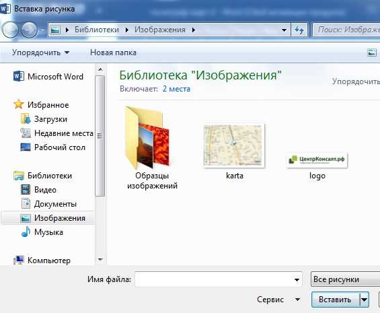Click the Вставить button
This screenshot has width=380, height=313.
(335, 300)
